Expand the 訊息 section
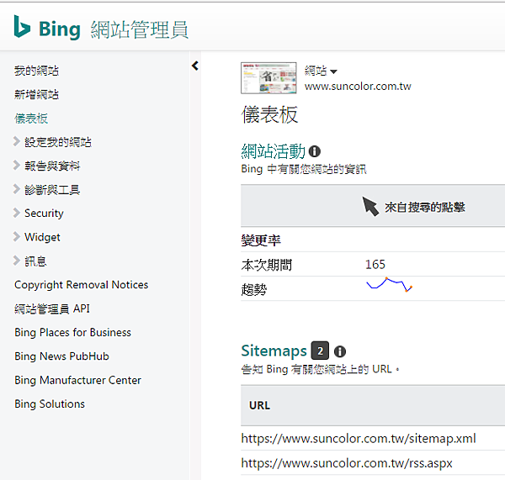Viewport: 505px width, 480px height. pos(17,261)
